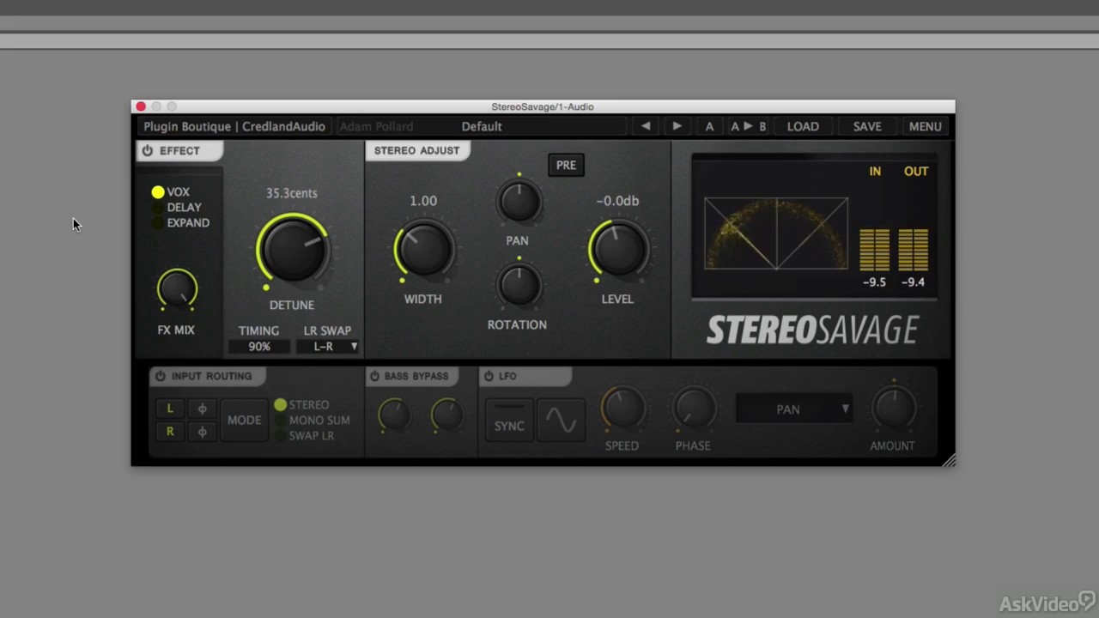Image resolution: width=1099 pixels, height=618 pixels.
Task: Click the OUT level meter
Action: (914, 250)
